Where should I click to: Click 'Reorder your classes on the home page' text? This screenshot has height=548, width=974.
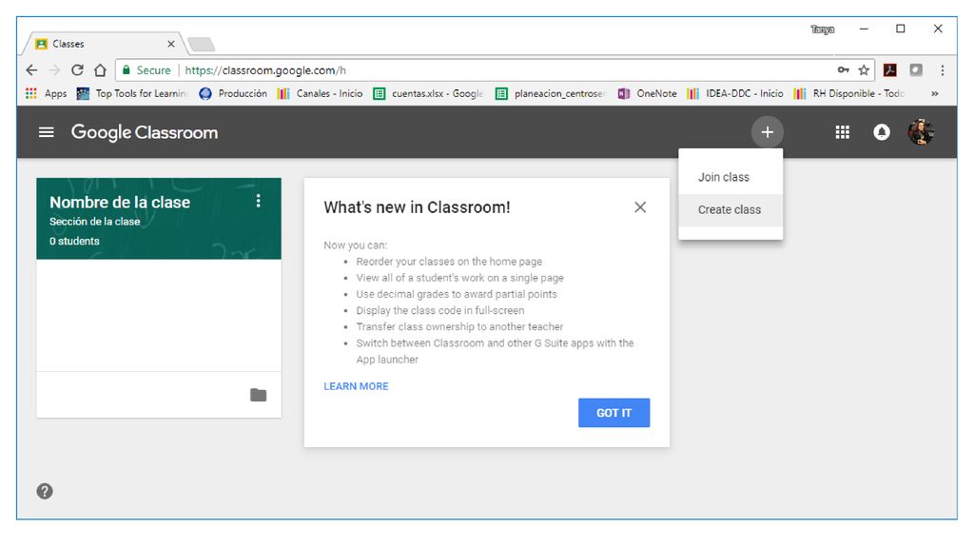click(449, 262)
